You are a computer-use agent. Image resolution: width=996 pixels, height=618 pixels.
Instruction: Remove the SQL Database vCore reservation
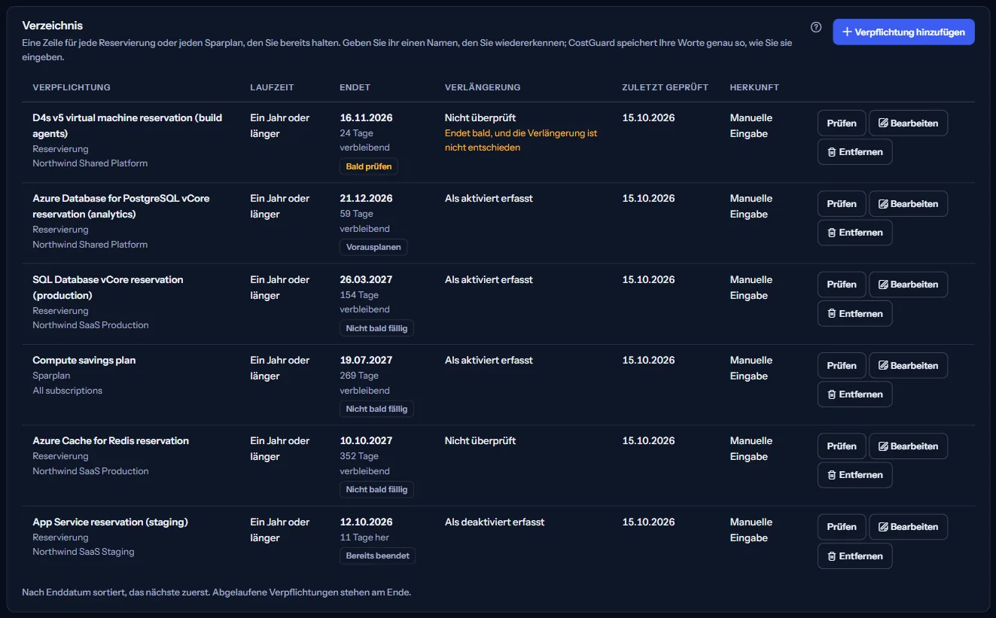tap(855, 314)
